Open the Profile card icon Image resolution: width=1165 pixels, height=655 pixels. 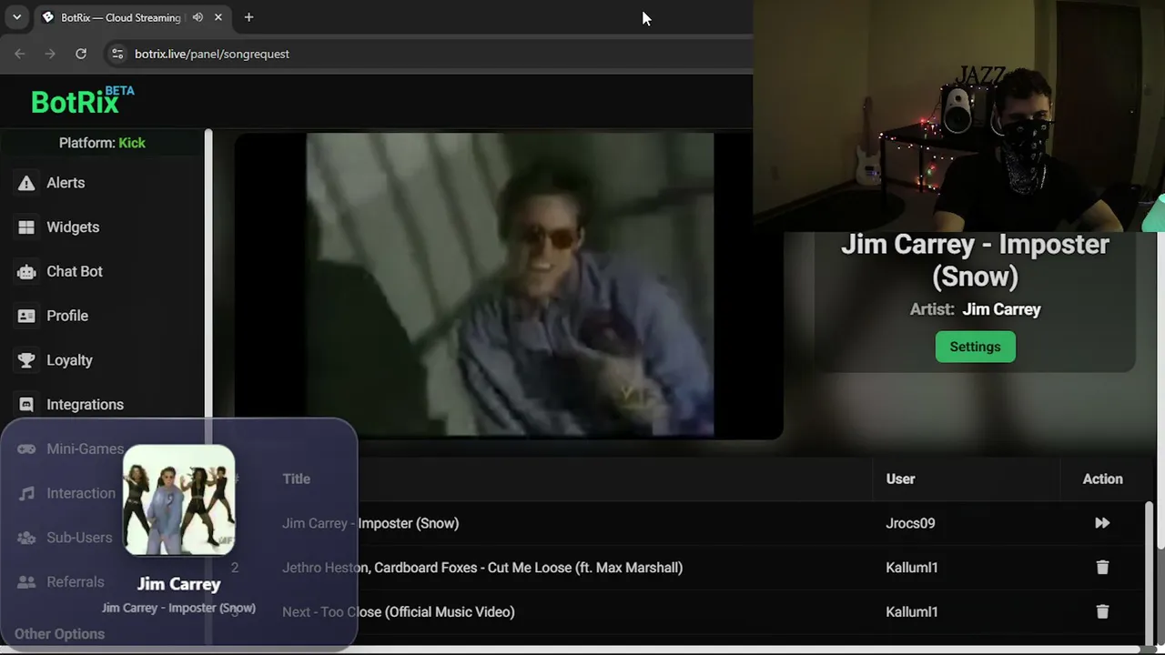(26, 316)
